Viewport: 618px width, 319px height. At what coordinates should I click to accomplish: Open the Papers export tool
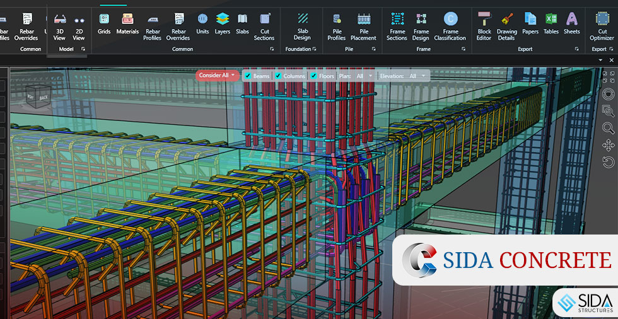530,24
